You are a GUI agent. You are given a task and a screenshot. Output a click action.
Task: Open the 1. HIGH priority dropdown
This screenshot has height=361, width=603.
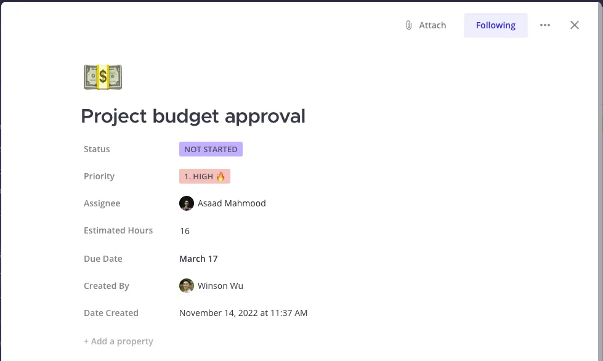(x=204, y=176)
